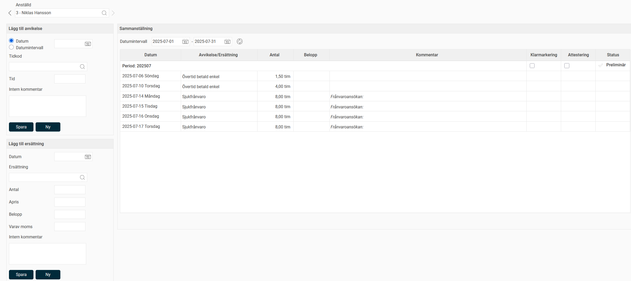Go to previous employee with left arrow
631x281 pixels.
click(x=10, y=13)
